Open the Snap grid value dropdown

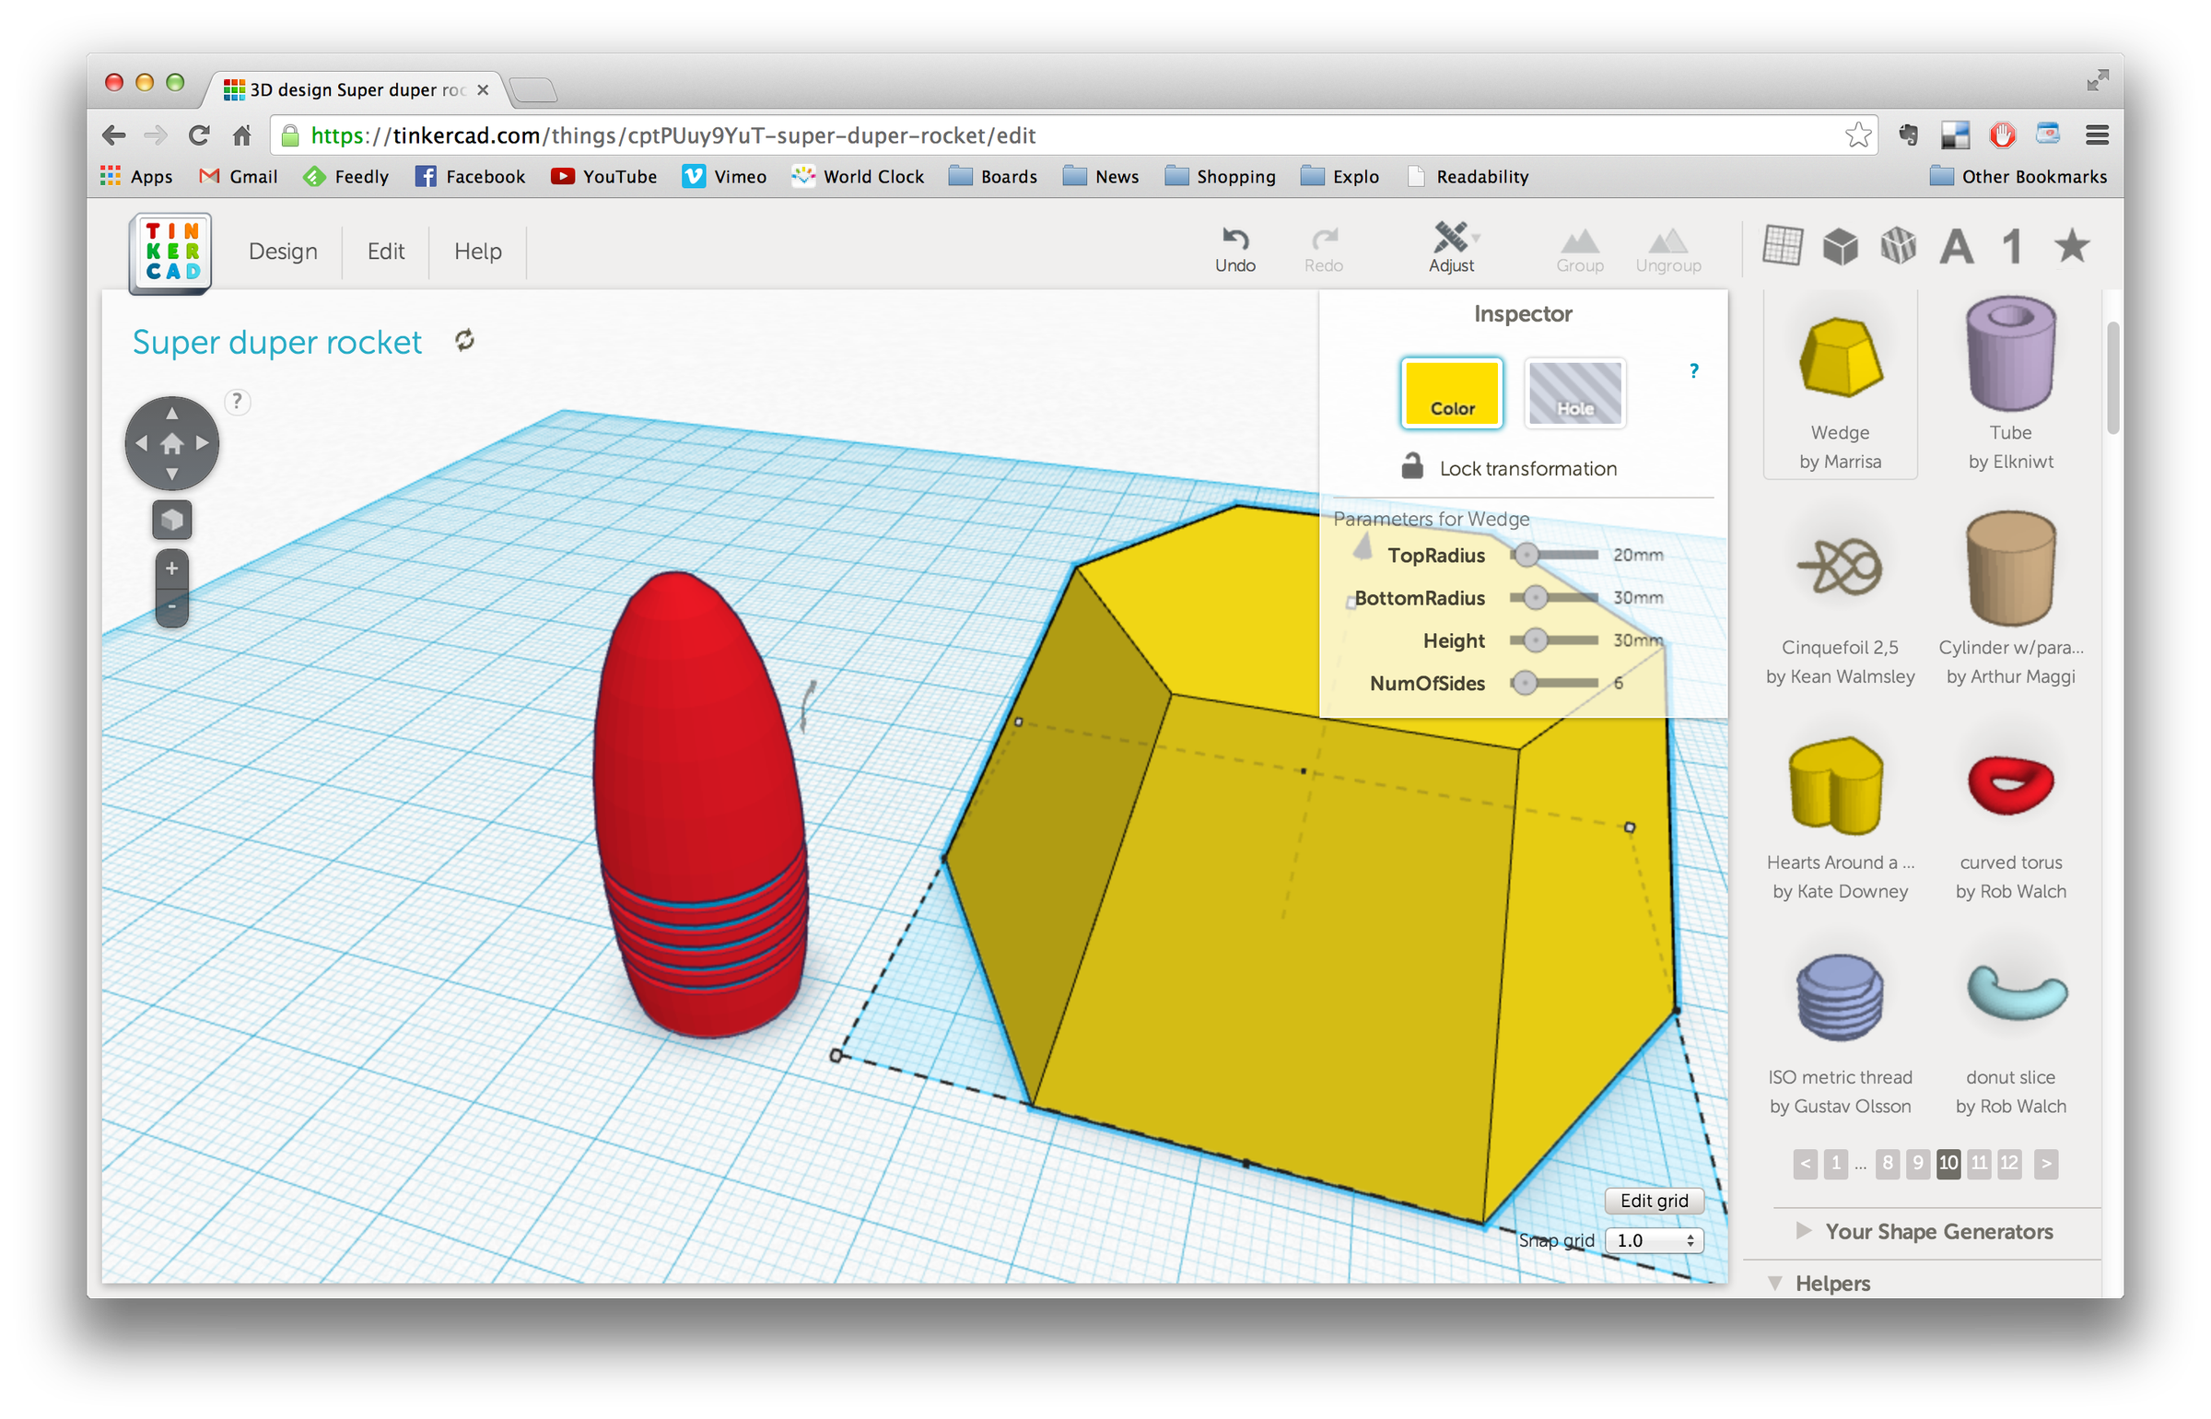point(1654,1240)
